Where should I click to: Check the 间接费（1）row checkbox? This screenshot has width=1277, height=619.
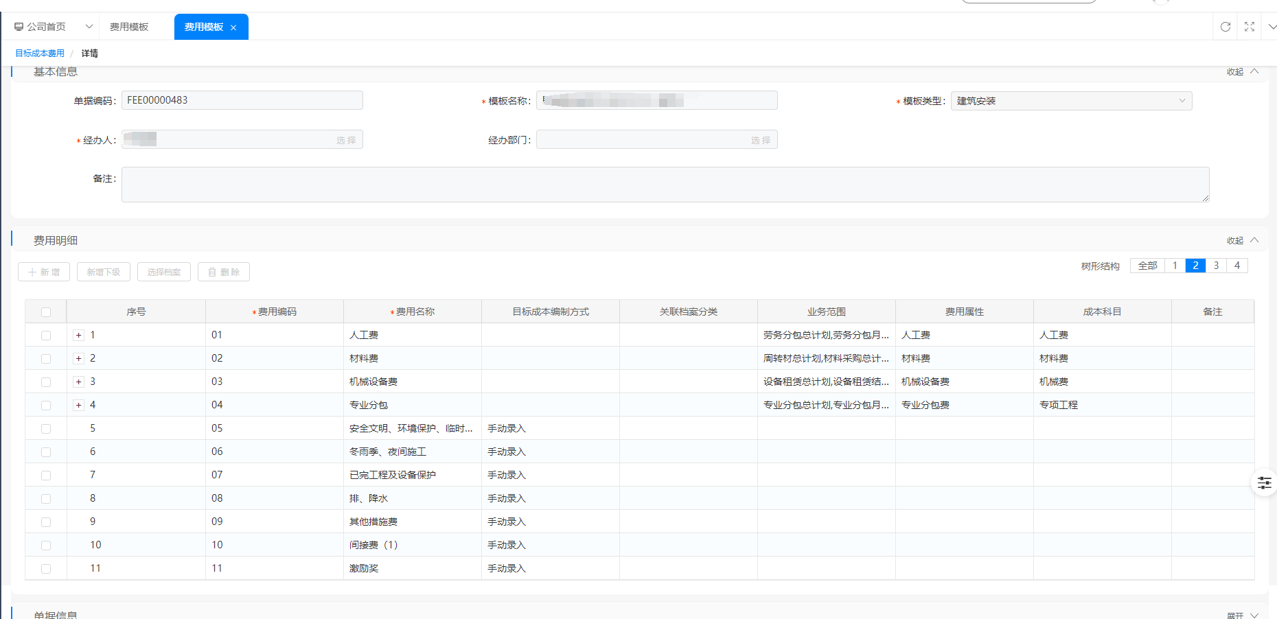46,546
